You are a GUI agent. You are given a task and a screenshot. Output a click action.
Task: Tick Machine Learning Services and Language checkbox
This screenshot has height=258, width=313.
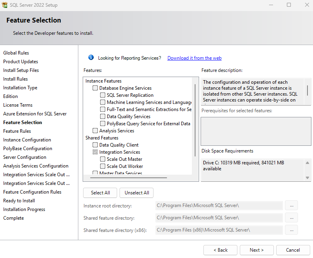(102, 102)
